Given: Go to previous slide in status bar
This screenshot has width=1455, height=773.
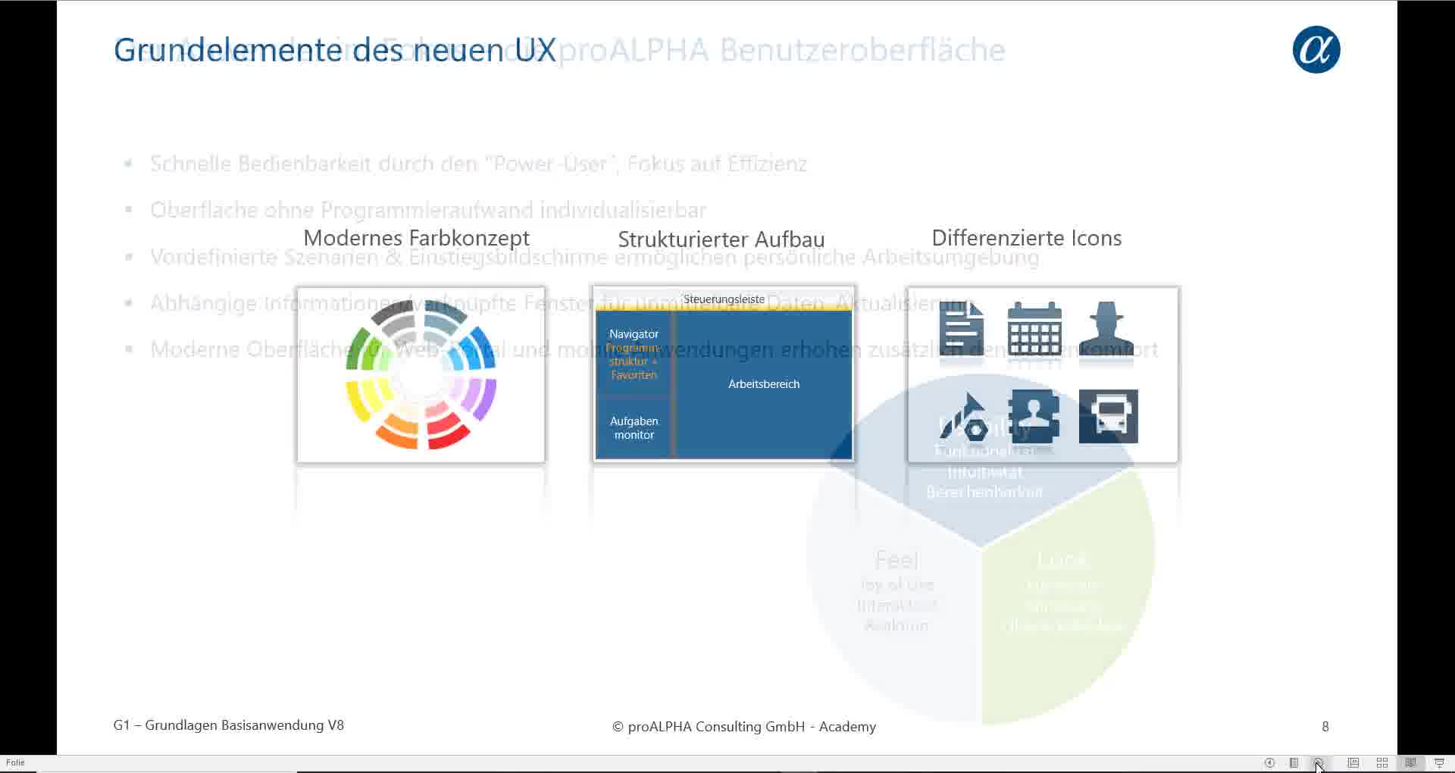Looking at the screenshot, I should tap(1269, 763).
